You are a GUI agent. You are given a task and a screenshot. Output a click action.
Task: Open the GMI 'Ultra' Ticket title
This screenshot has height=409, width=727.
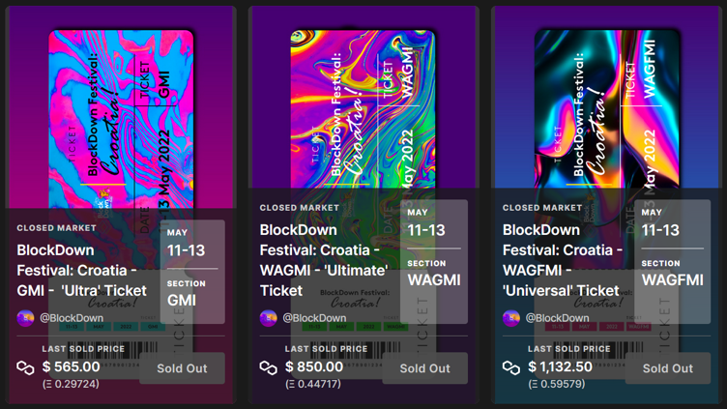coord(82,271)
